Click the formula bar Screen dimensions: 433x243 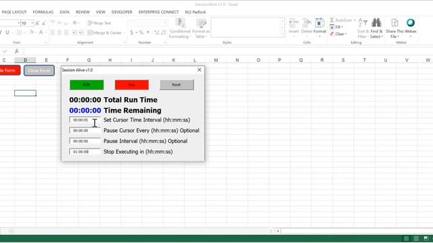228,51
